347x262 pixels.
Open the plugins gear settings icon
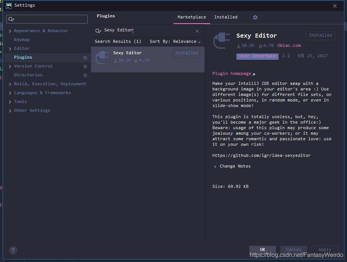(255, 17)
